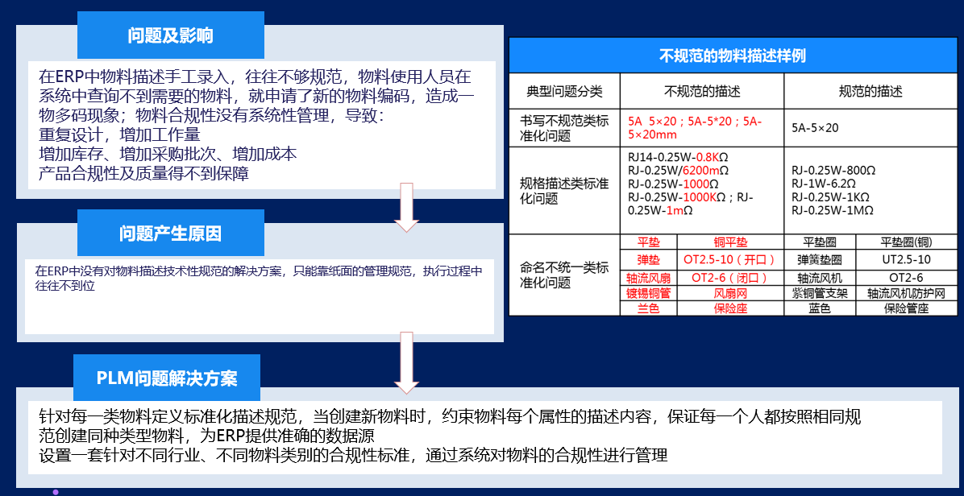Click table title '不规范的物料描述样例'
Image resolution: width=964 pixels, height=496 pixels.
coord(732,56)
